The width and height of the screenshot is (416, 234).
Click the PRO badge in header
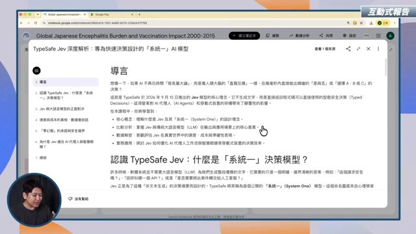click(x=367, y=36)
